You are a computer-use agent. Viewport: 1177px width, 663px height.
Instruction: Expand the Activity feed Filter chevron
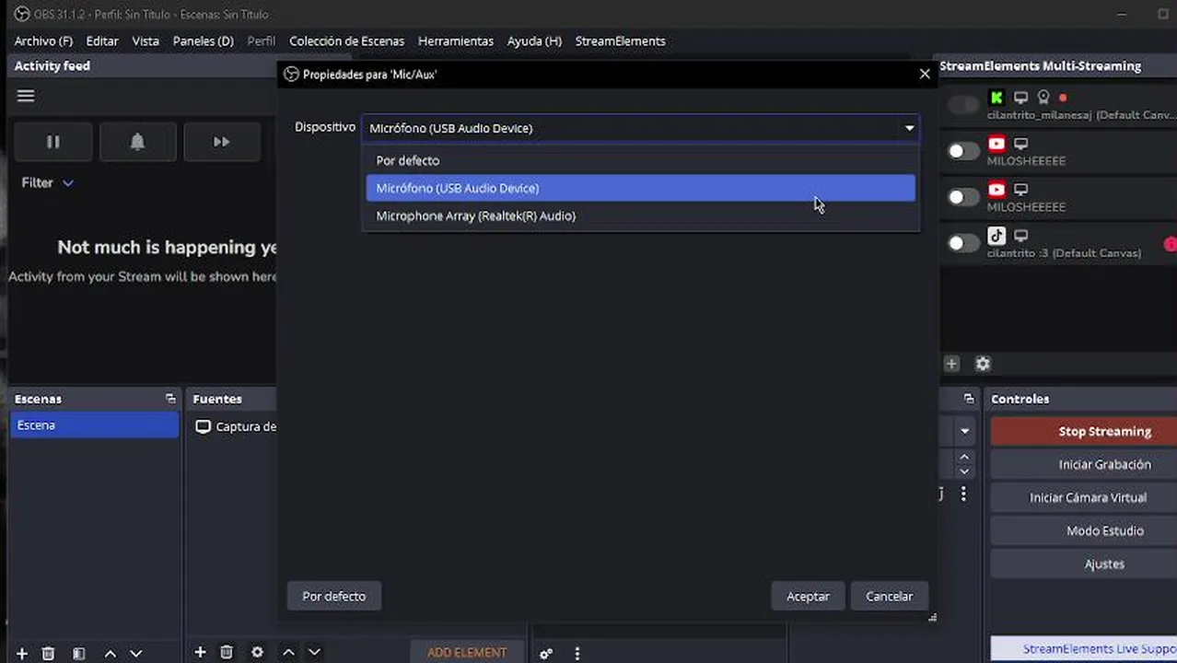[67, 183]
